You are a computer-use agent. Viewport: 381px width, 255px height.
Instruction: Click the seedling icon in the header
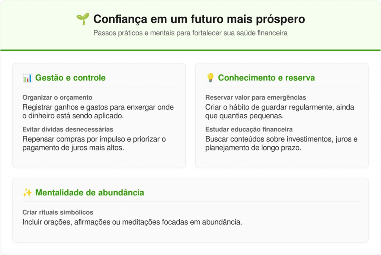tap(82, 19)
